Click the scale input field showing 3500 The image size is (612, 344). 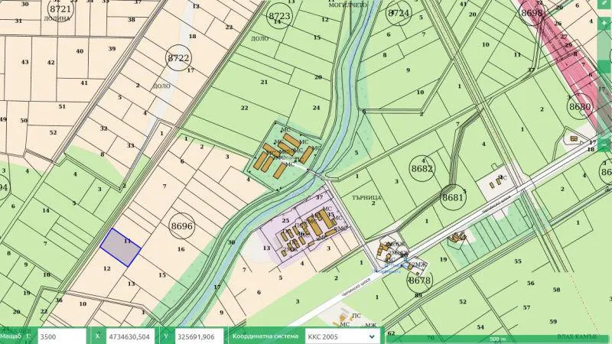pos(58,336)
